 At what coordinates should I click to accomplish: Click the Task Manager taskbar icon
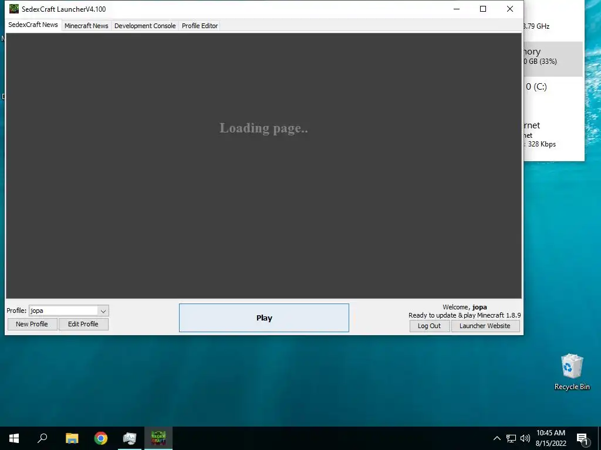(130, 438)
